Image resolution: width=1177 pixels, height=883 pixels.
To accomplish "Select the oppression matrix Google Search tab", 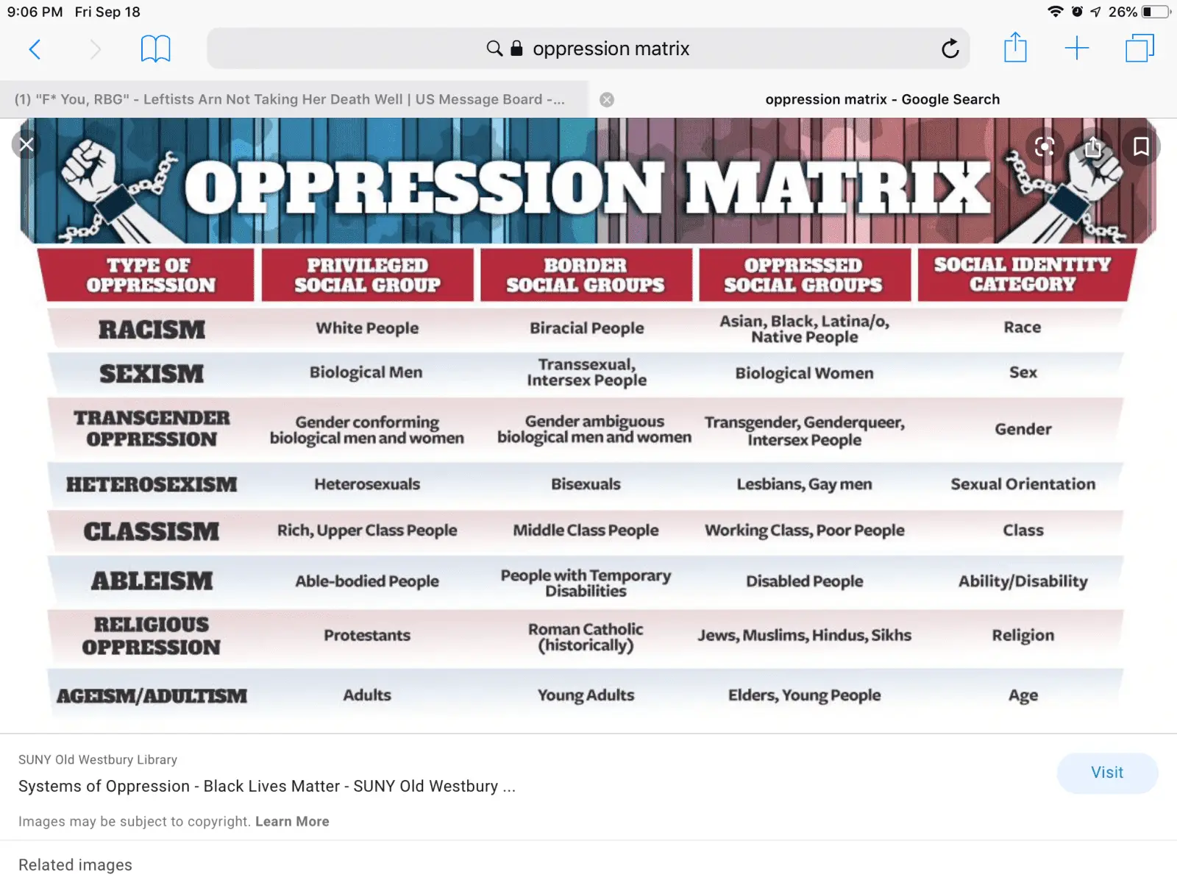I will (883, 99).
